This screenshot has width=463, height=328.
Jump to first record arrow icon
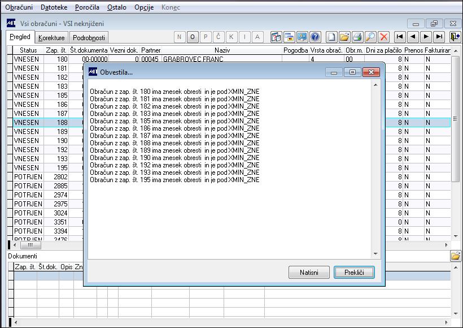pos(400,37)
